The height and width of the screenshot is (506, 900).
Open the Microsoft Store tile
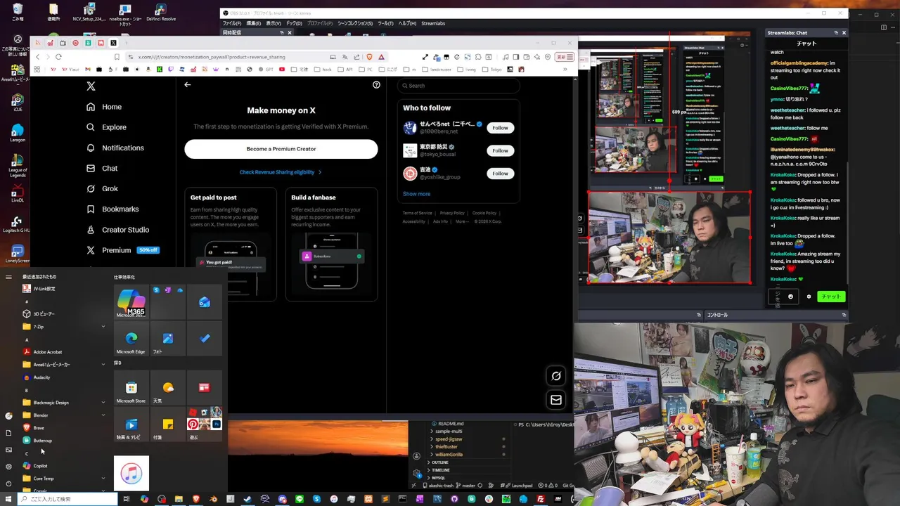click(x=131, y=388)
